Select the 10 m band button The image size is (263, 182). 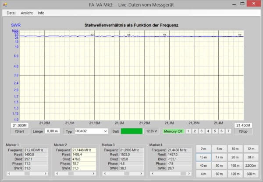[x=235, y=149]
